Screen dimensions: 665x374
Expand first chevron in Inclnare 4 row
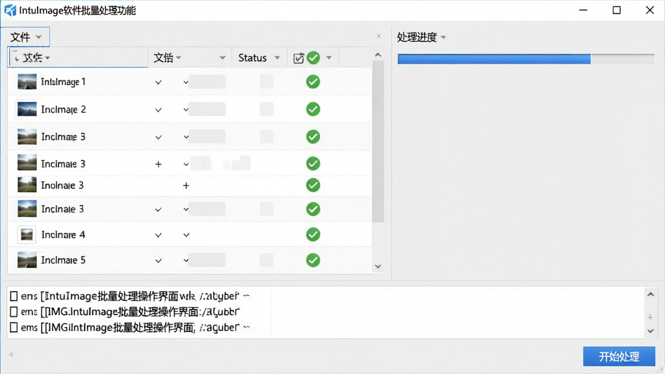[x=158, y=235]
